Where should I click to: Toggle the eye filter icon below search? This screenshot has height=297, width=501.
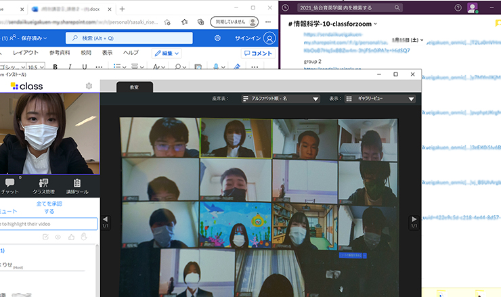(x=58, y=237)
